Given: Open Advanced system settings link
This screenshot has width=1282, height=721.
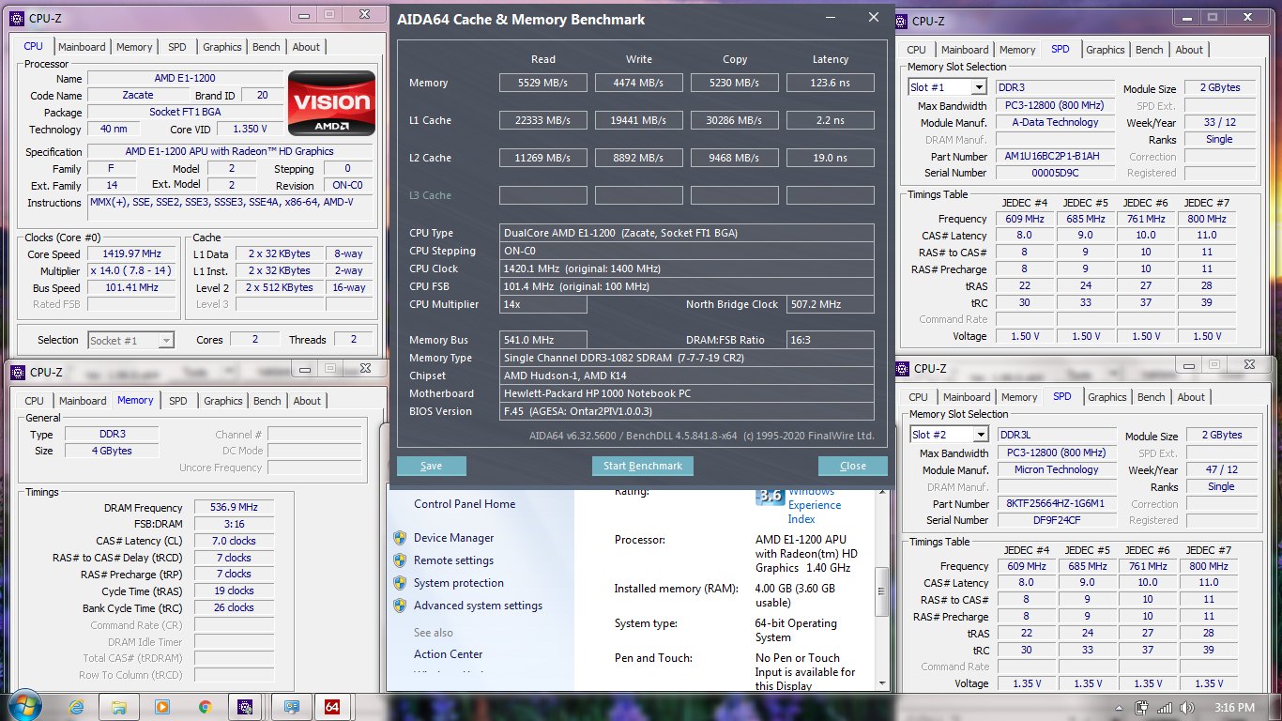Looking at the screenshot, I should tap(478, 606).
